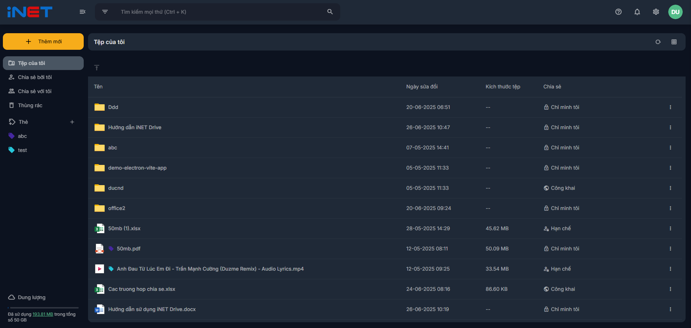Open more options for Hướng dẫn sử dụng iNET Drive.docx
Image resolution: width=691 pixels, height=328 pixels.
[x=670, y=309]
